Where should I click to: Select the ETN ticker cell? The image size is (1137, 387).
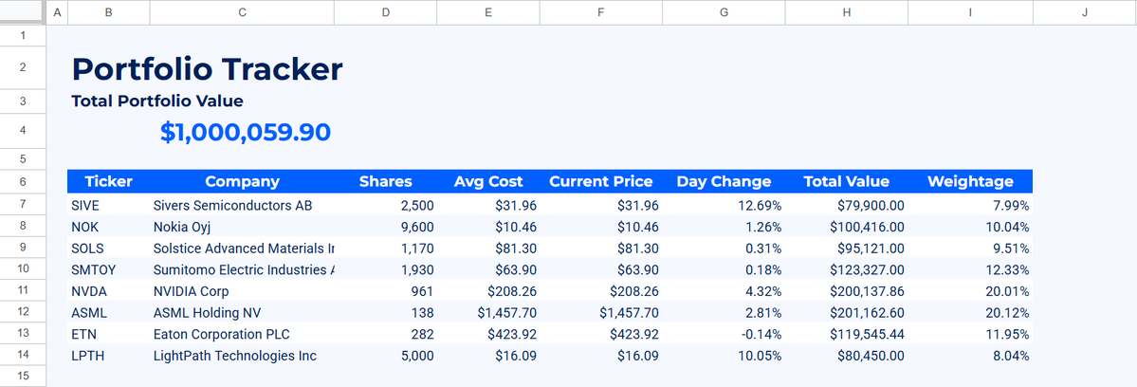[109, 334]
